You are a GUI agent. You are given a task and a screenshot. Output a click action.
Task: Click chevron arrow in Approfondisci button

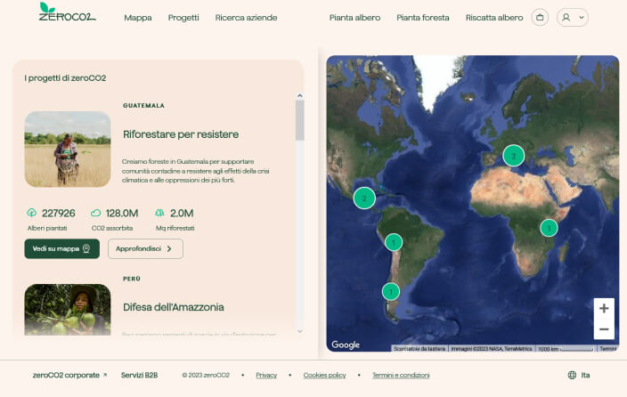(x=169, y=248)
